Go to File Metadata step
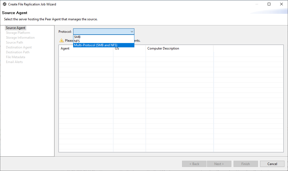 pyautogui.click(x=15, y=57)
